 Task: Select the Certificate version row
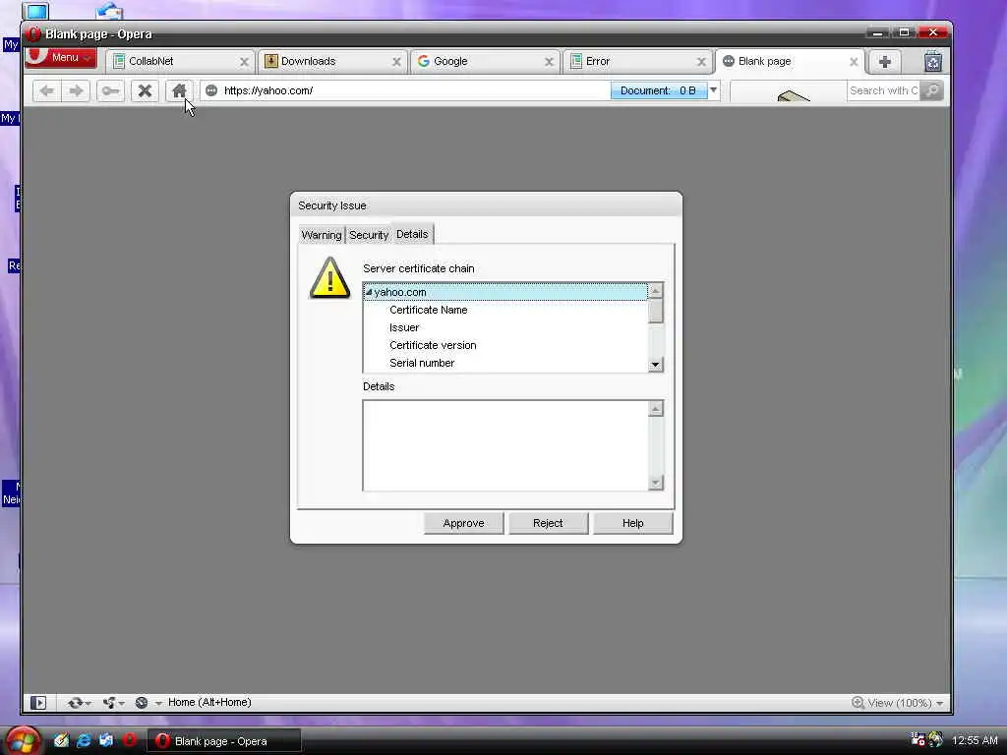click(x=506, y=345)
